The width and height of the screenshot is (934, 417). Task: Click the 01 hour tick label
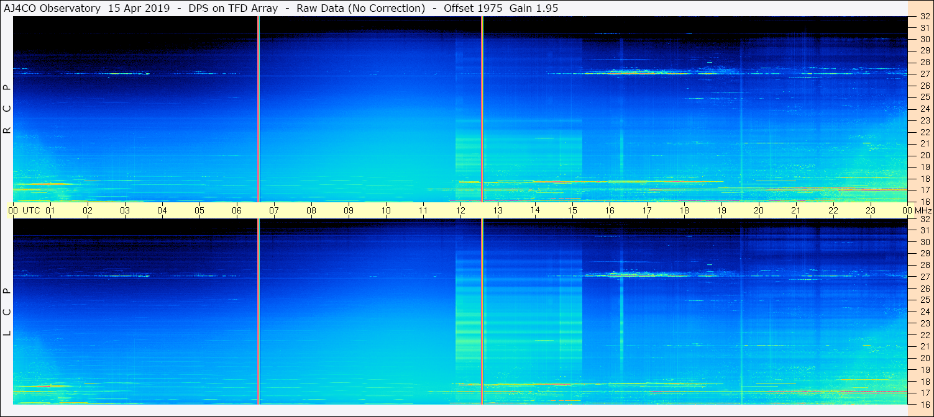point(50,210)
